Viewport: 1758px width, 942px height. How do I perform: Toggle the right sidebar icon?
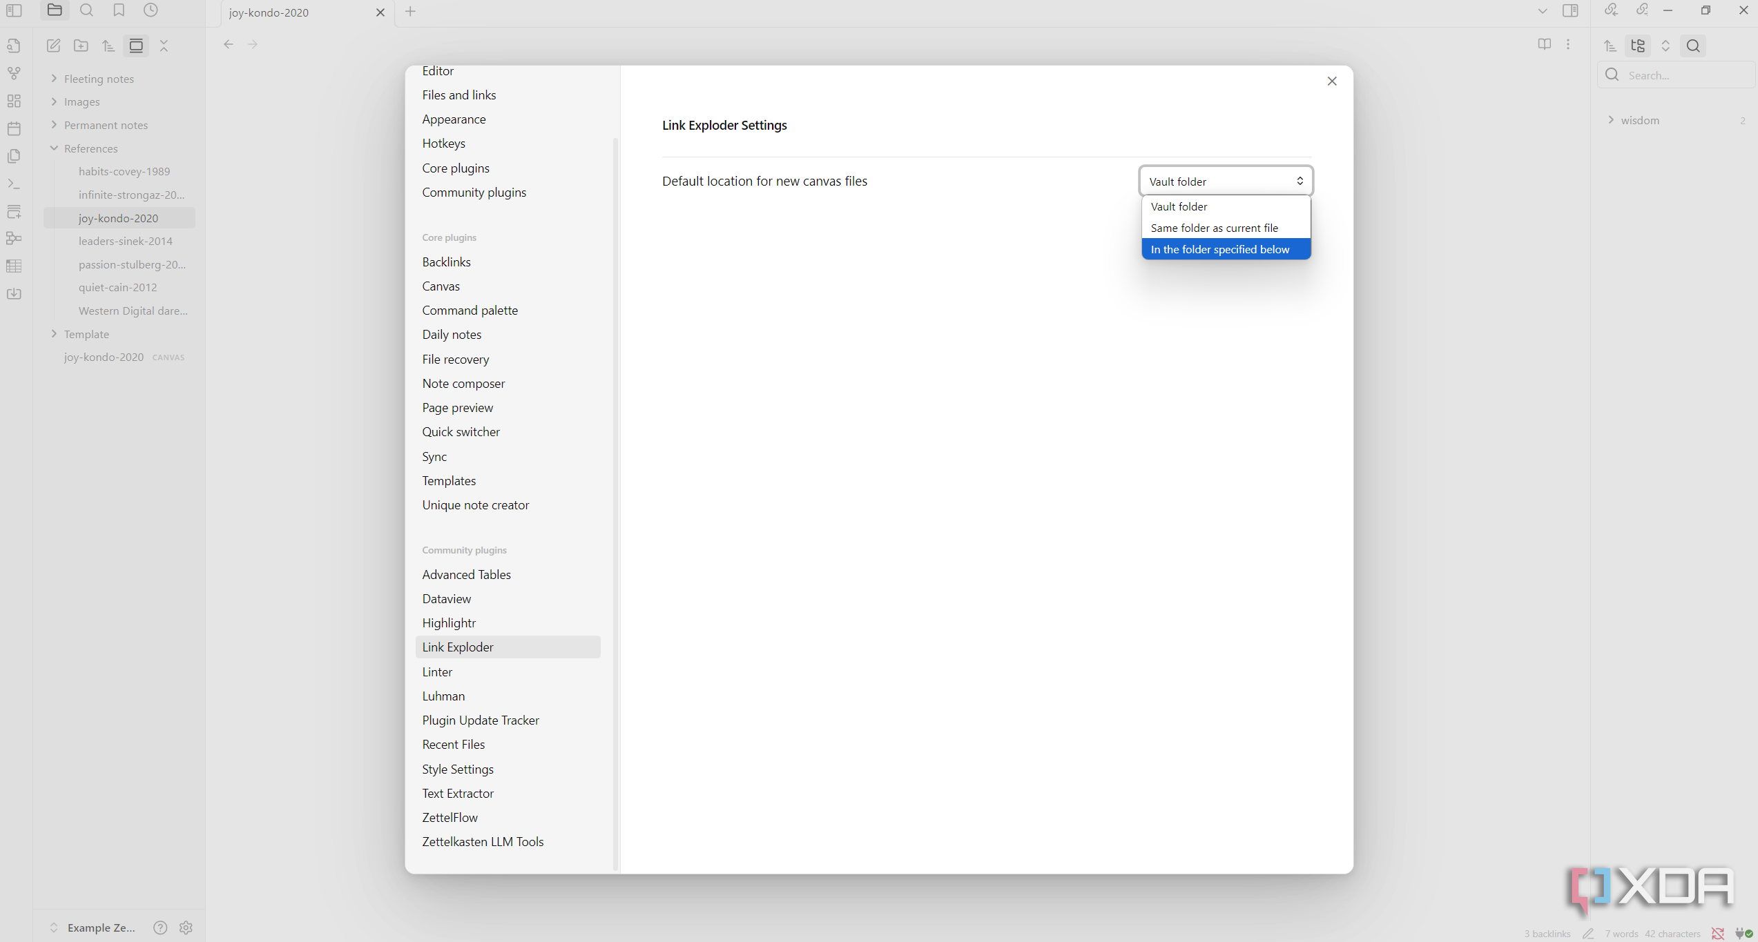tap(1570, 10)
